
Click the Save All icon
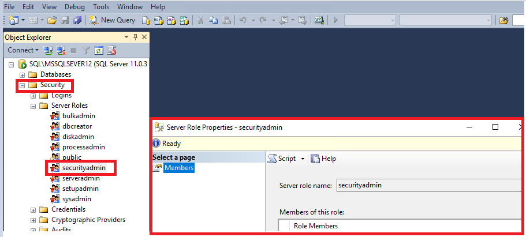[x=77, y=20]
